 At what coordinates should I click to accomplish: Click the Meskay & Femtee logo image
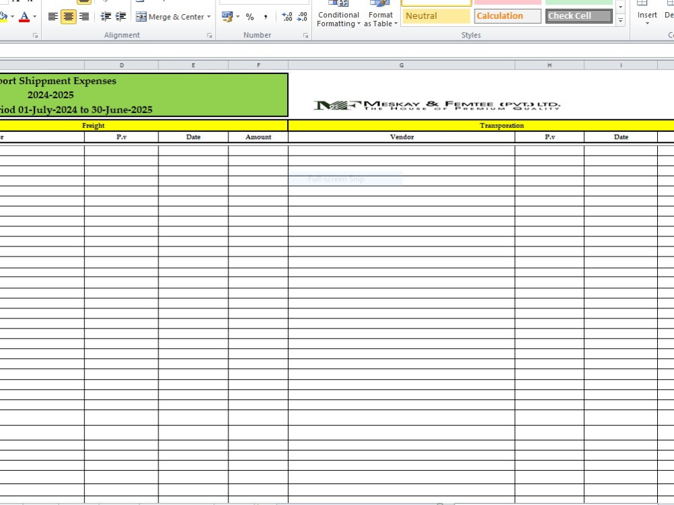click(437, 105)
